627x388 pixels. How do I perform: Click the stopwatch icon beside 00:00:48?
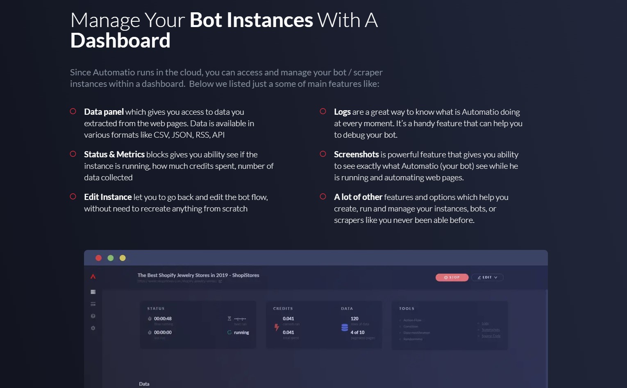150,318
